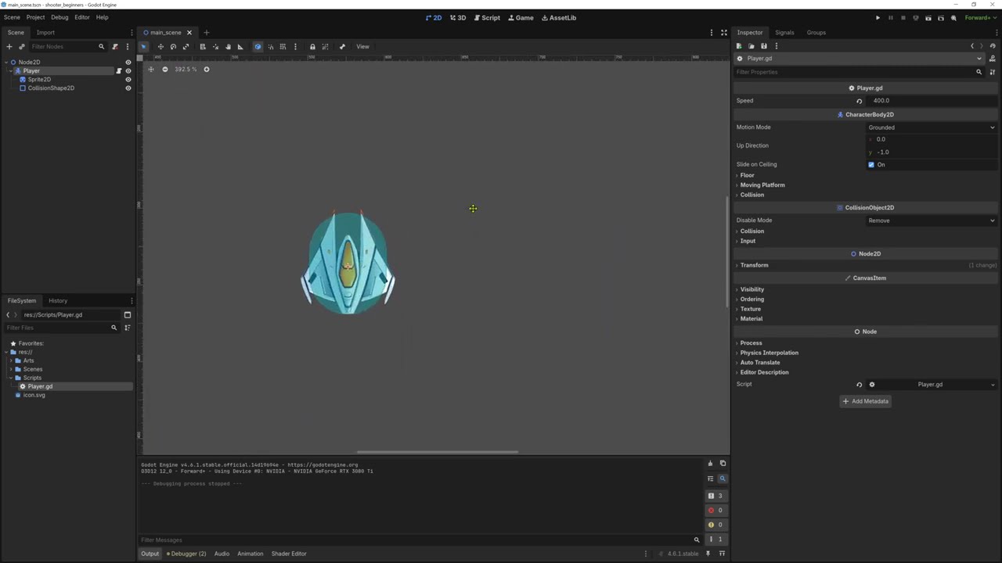Viewport: 1002px width, 563px height.
Task: Select the Rotate Mode tool
Action: click(173, 47)
